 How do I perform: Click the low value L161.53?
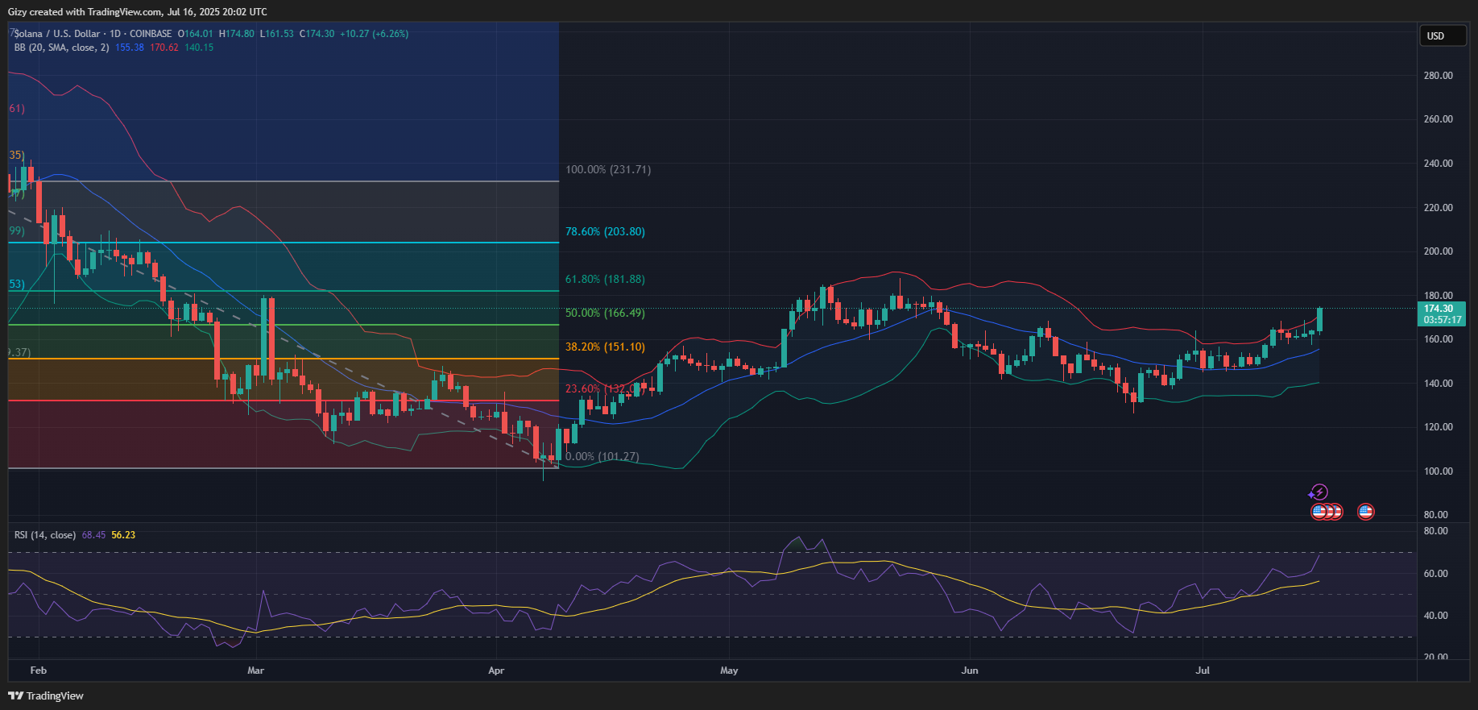(x=277, y=34)
